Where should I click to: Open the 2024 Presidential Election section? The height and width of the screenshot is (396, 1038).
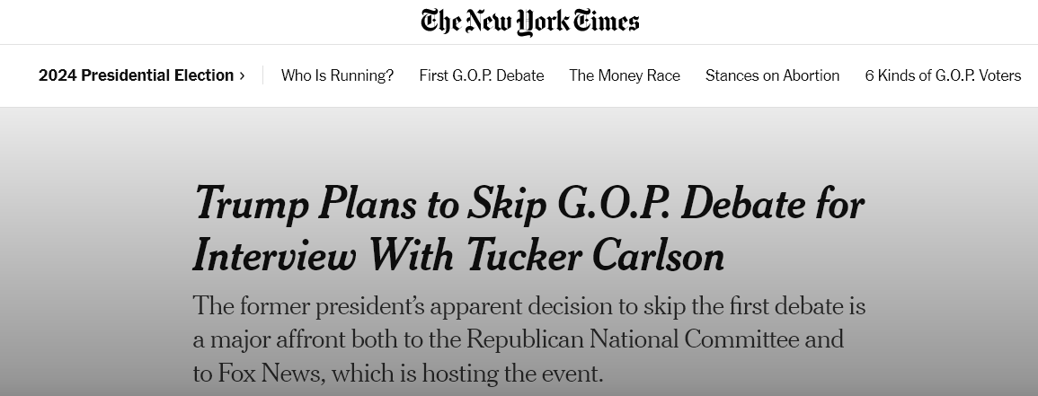pos(136,75)
